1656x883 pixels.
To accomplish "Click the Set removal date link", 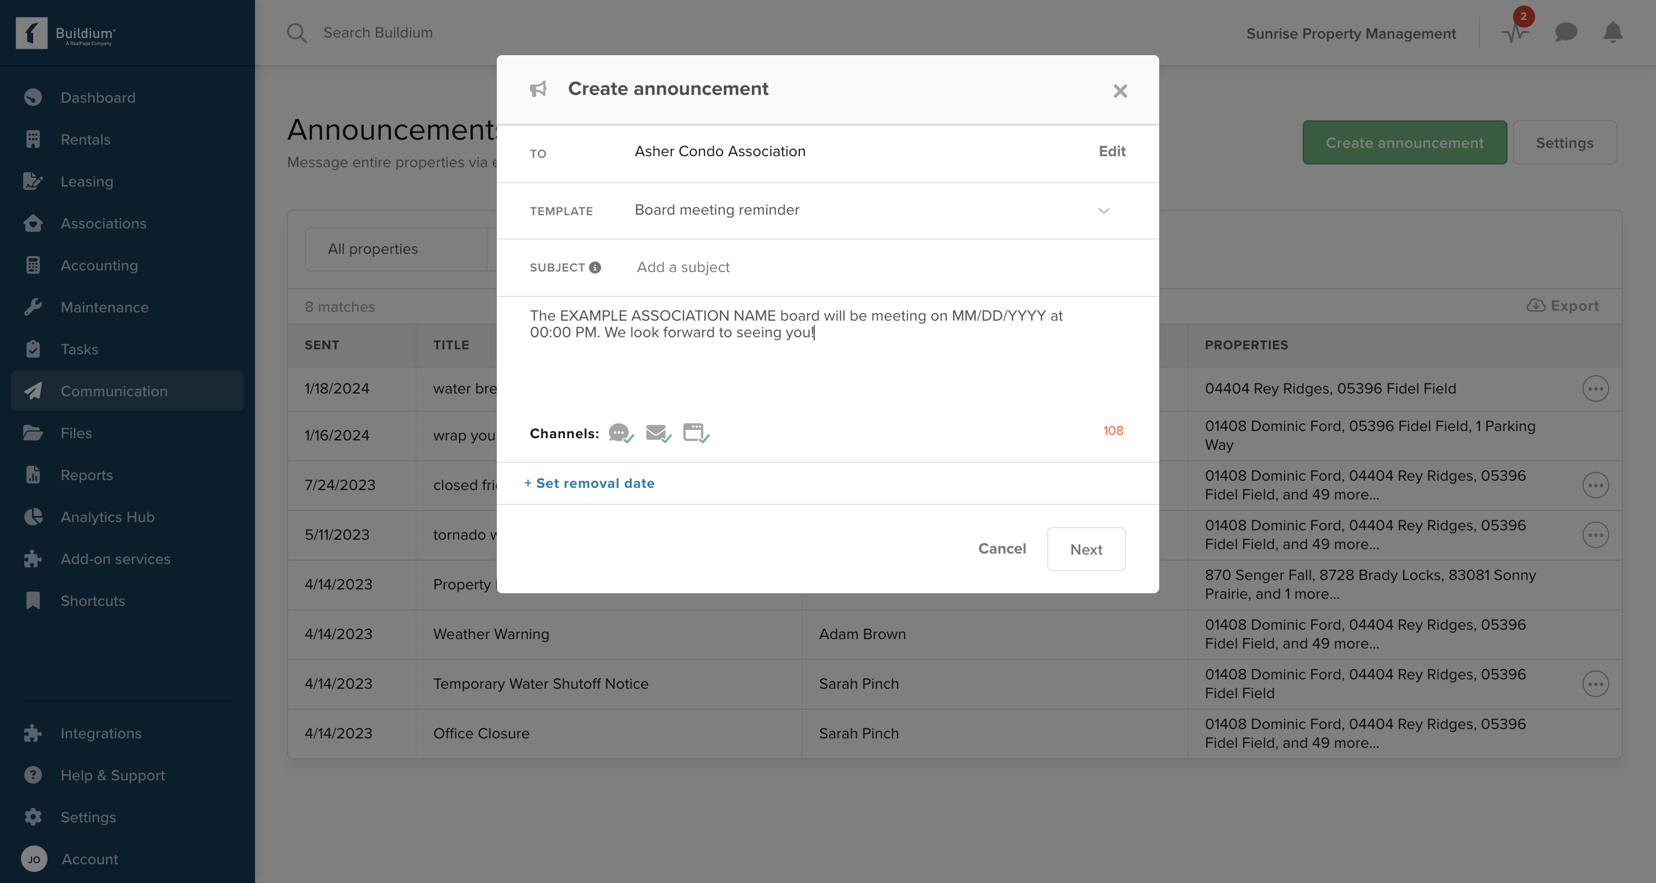I will 590,483.
